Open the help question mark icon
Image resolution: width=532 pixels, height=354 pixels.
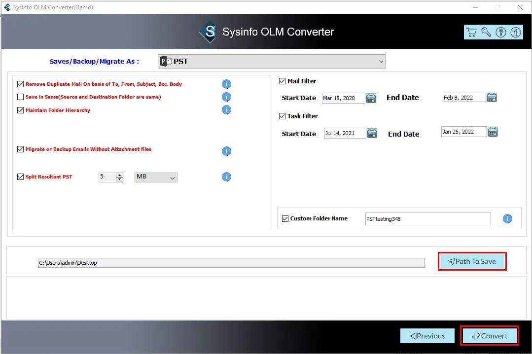[501, 32]
